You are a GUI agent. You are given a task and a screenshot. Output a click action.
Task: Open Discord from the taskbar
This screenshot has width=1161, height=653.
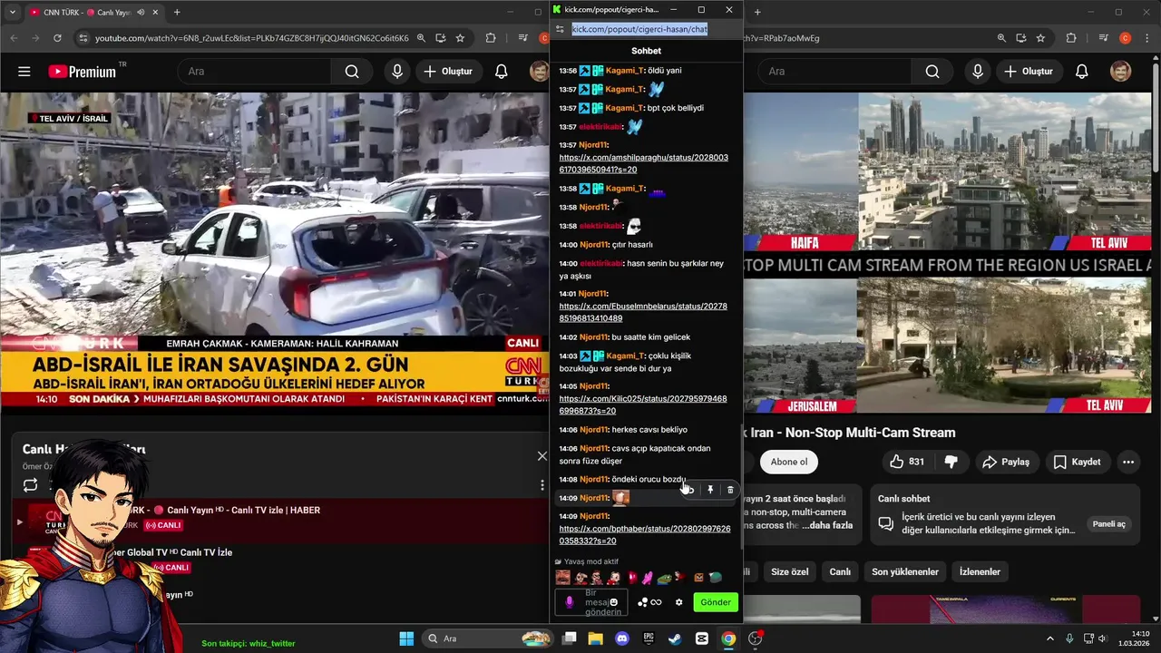point(622,638)
